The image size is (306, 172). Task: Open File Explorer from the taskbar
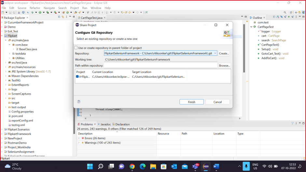(153, 166)
